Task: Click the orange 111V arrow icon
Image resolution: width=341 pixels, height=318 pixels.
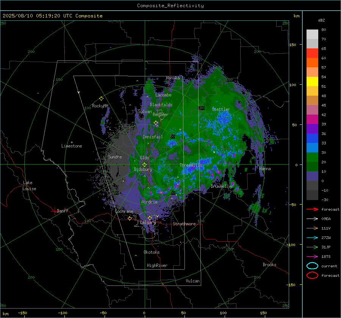Action: (x=312, y=228)
